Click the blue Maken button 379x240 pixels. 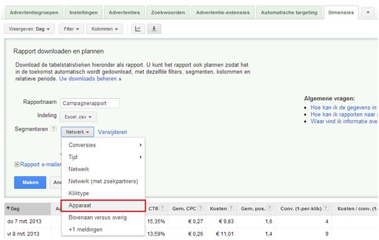[x=30, y=182]
